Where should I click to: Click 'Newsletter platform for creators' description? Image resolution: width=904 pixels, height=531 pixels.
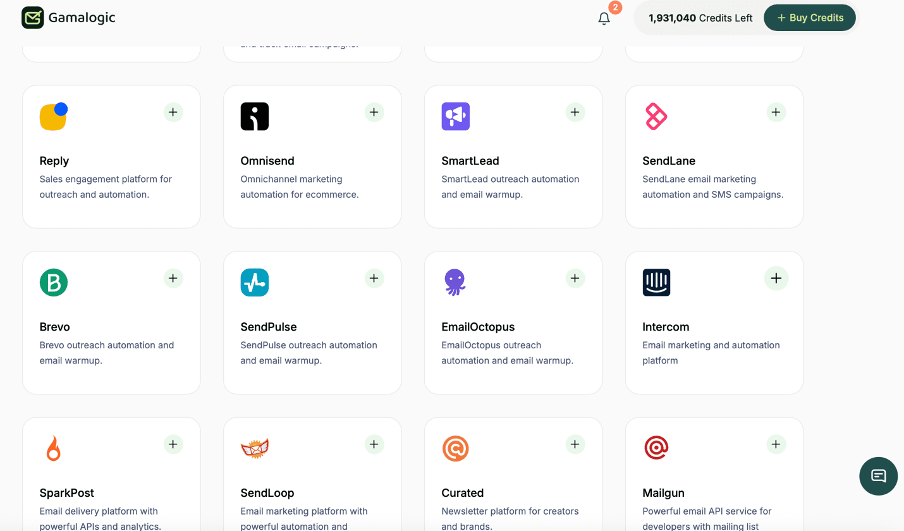click(x=510, y=518)
